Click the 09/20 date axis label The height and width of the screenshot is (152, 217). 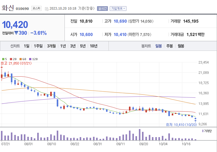pos(144,144)
